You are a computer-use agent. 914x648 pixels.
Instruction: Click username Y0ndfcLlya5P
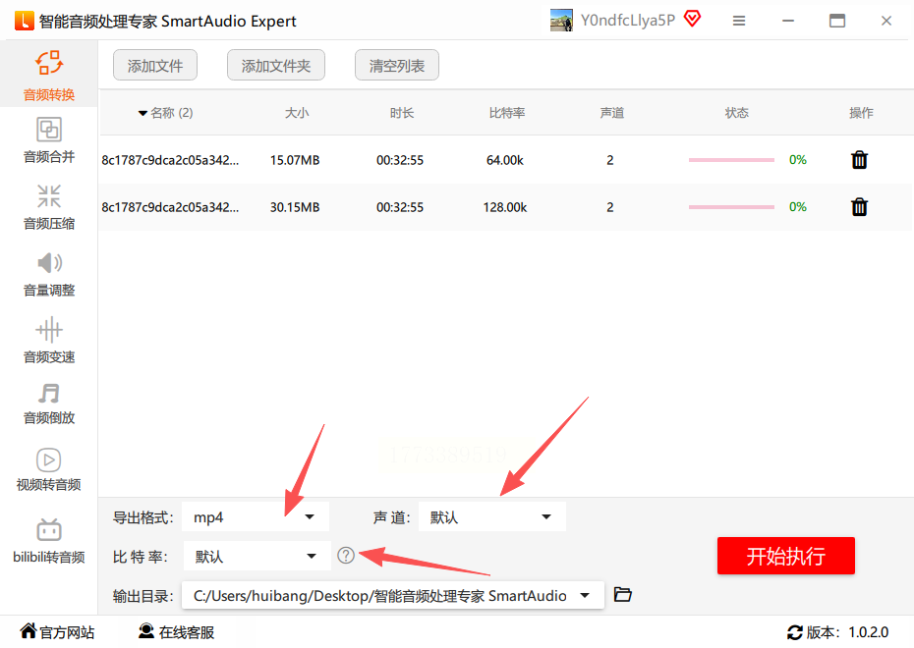(628, 21)
